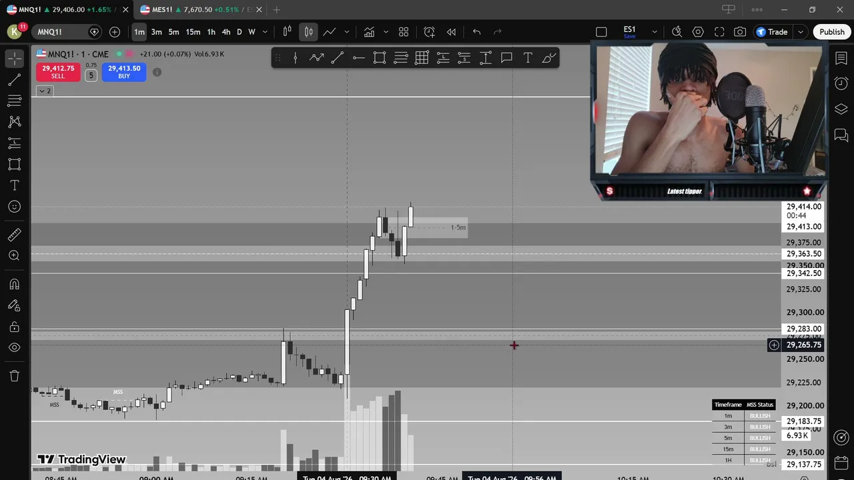
Task: Switch to the 3m timeframe
Action: point(156,32)
